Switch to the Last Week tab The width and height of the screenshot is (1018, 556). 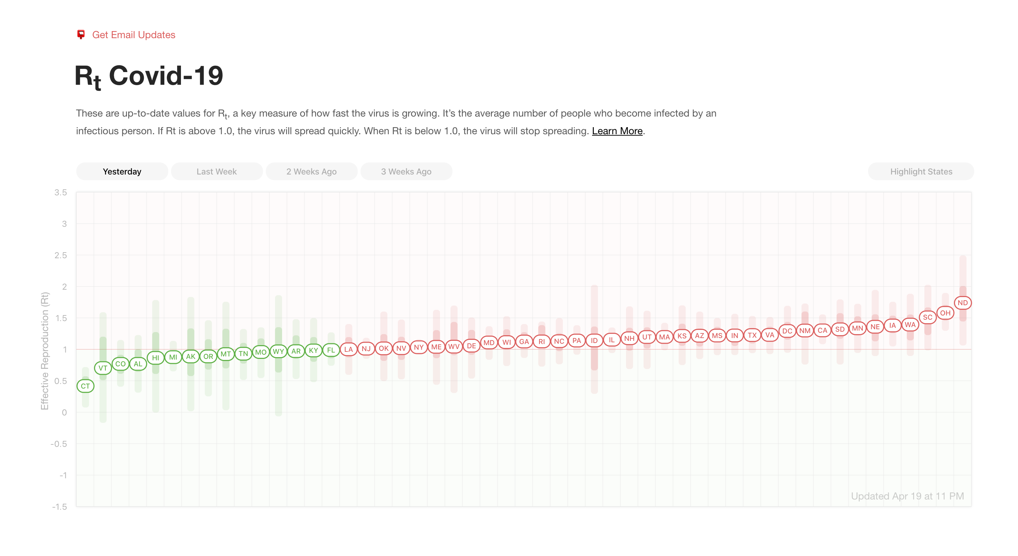(x=217, y=171)
